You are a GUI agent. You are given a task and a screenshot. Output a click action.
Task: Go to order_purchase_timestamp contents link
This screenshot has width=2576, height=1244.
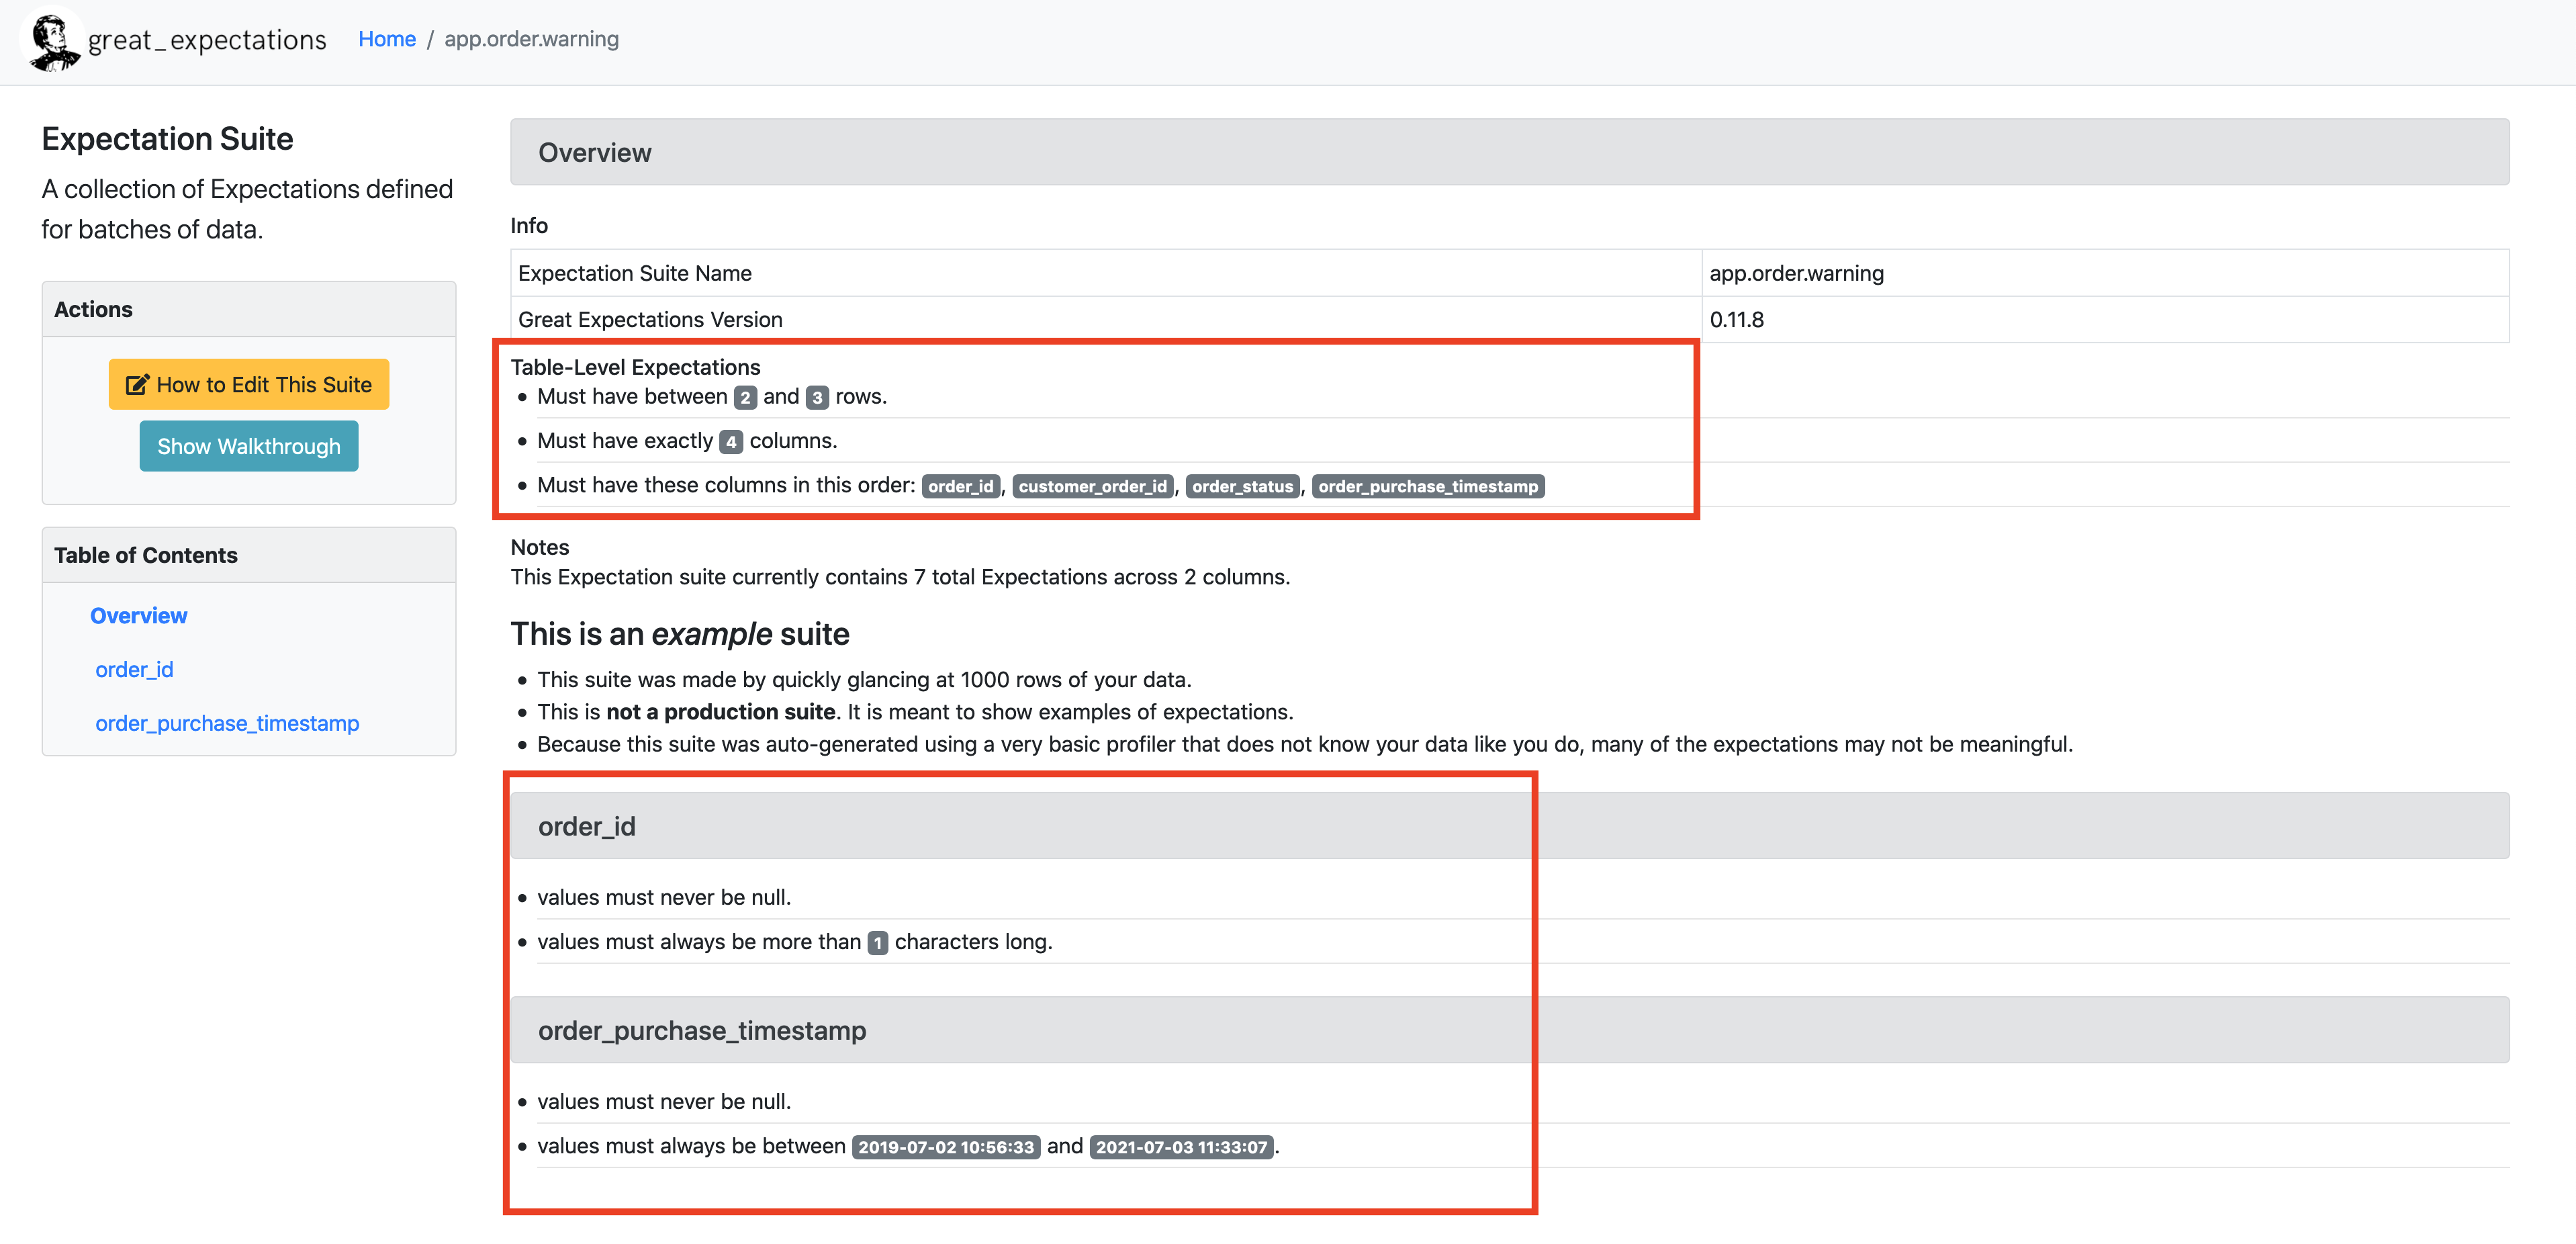tap(227, 723)
